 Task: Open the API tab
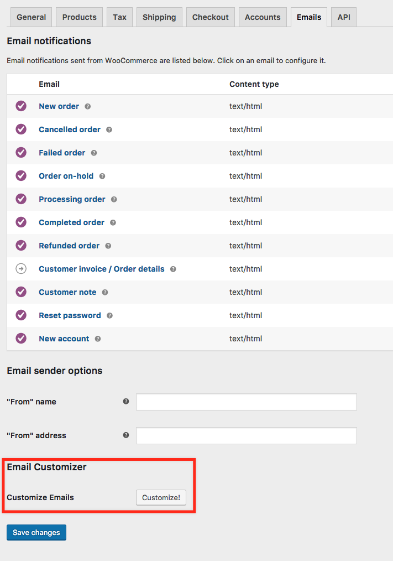pos(344,17)
